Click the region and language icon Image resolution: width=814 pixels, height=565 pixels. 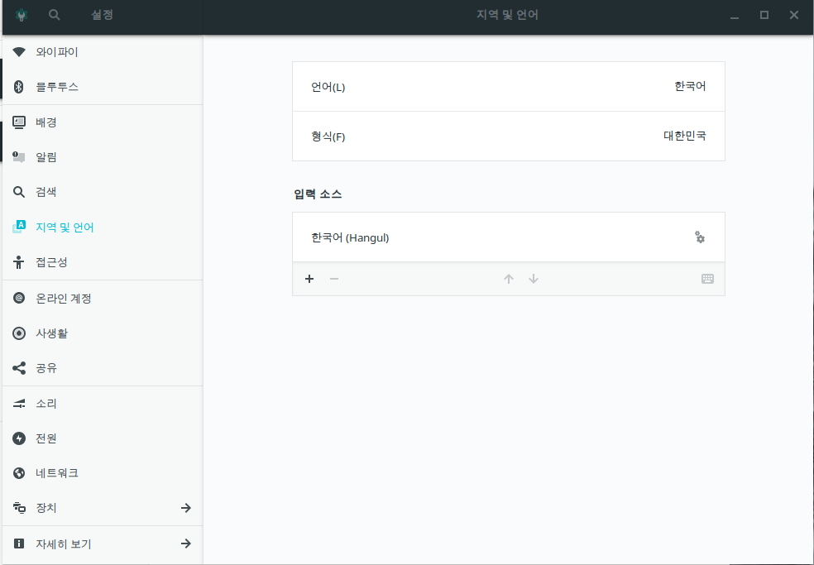pyautogui.click(x=19, y=227)
